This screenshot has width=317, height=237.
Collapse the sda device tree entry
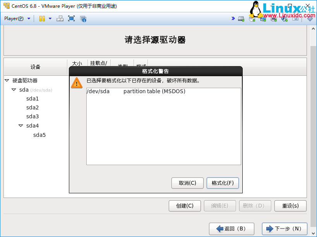14,90
